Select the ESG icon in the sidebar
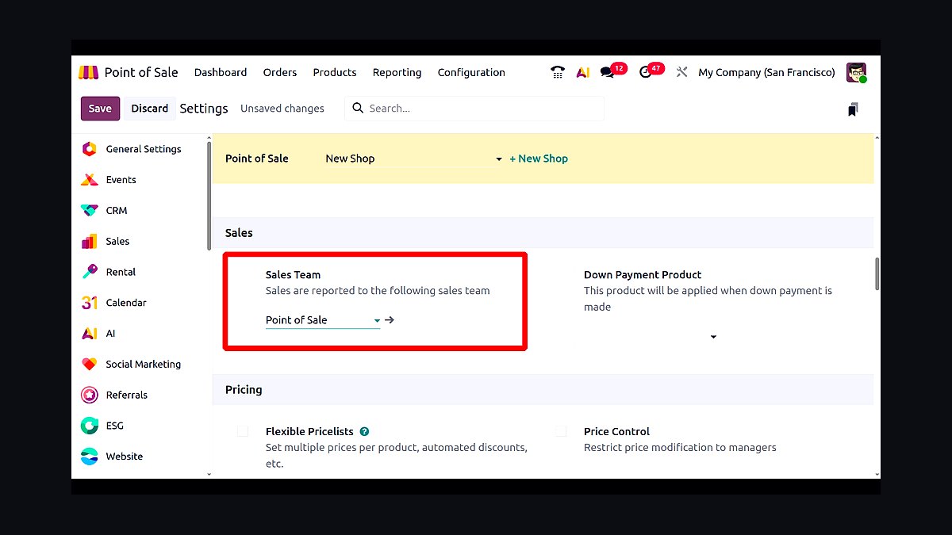 [x=90, y=426]
